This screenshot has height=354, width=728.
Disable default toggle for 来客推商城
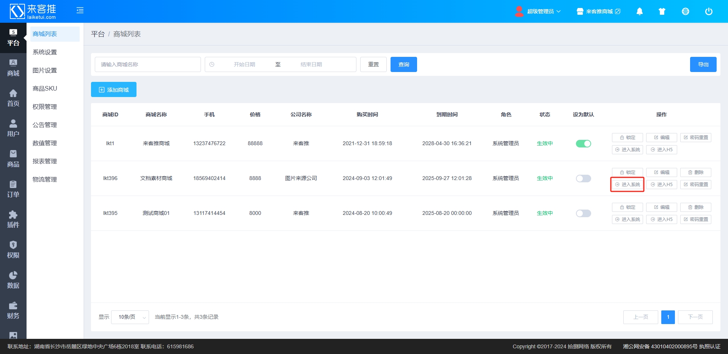583,144
